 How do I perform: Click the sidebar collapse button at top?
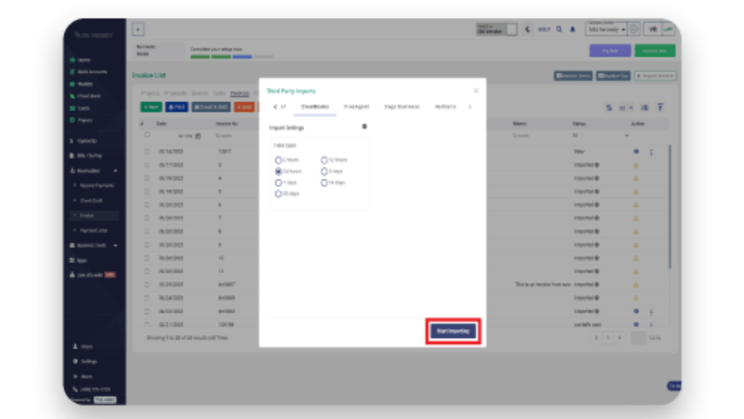point(138,30)
